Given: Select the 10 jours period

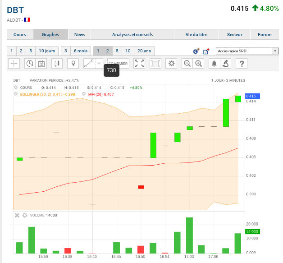Looking at the screenshot, I should point(47,51).
